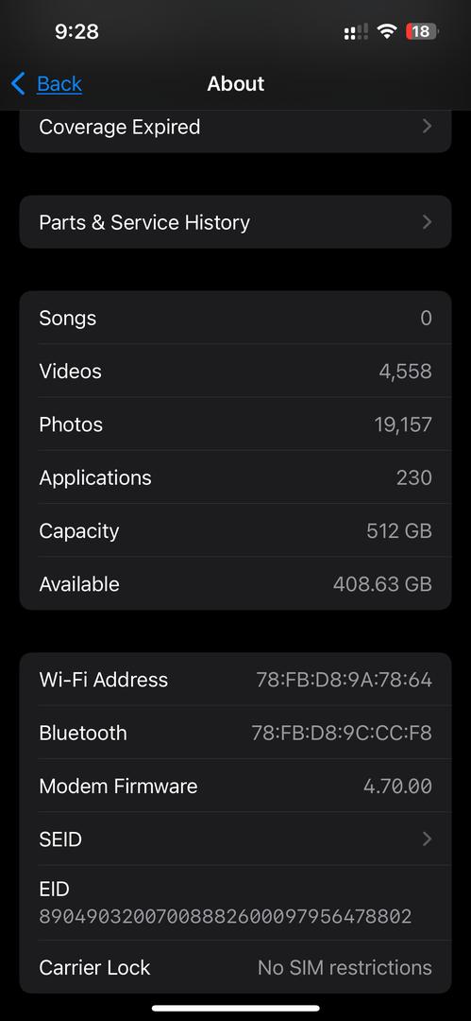Tap the Modem Firmware row

tap(236, 786)
